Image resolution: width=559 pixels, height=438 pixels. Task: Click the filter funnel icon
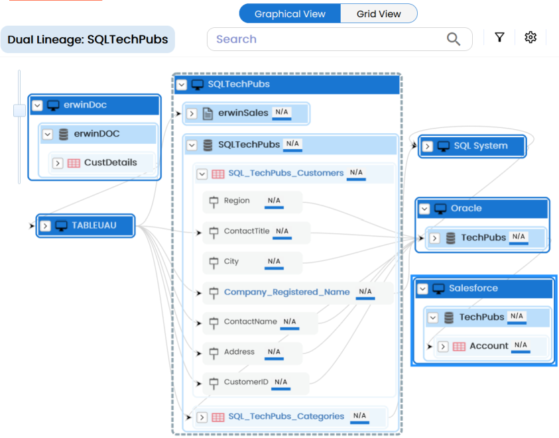click(x=499, y=38)
